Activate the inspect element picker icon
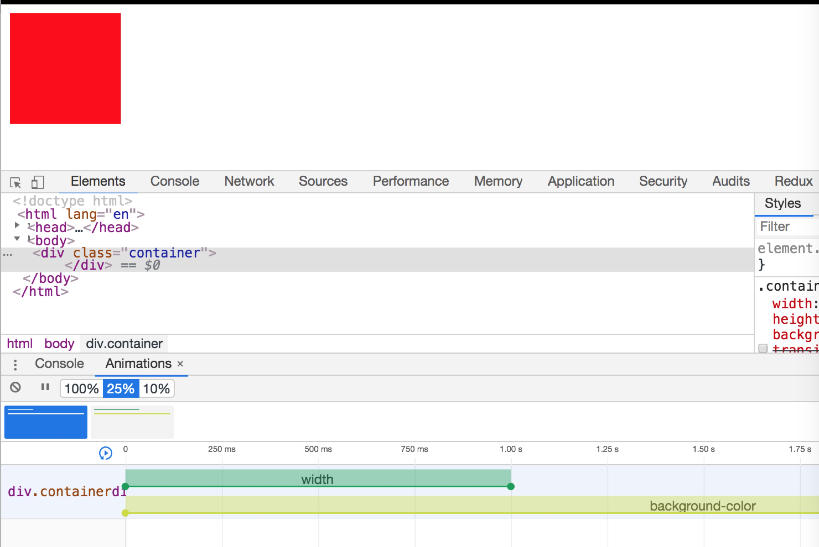The width and height of the screenshot is (819, 547). (x=15, y=182)
